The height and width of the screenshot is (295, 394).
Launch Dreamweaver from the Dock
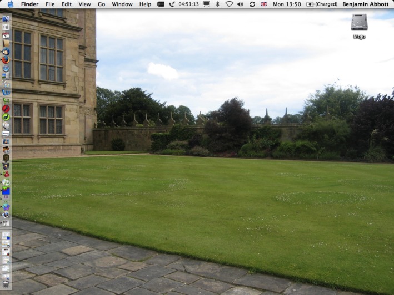[6, 117]
